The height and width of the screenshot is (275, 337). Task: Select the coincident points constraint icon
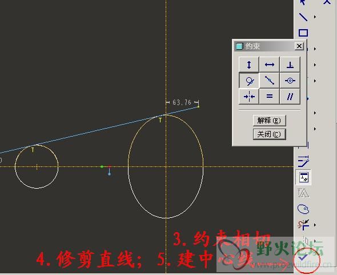(x=290, y=81)
